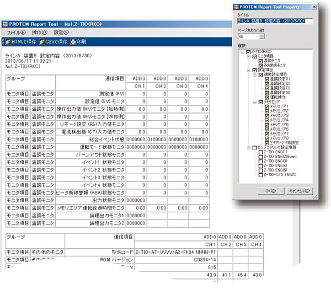The height and width of the screenshot is (289, 331).
Task: Click the report date 2013/06/17 11:32:21
Action: pos(28,61)
